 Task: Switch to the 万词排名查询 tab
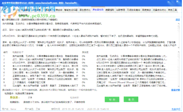tap(133, 10)
